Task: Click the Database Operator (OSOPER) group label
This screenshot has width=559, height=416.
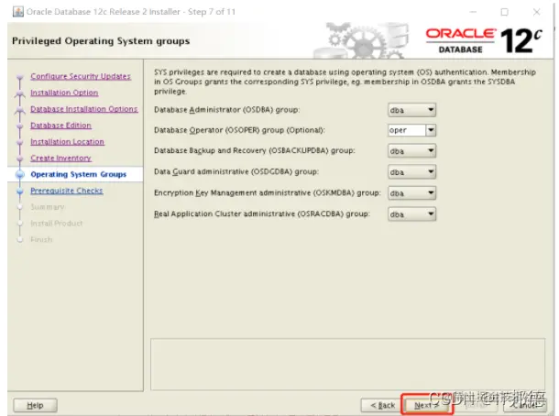Action: tap(239, 130)
